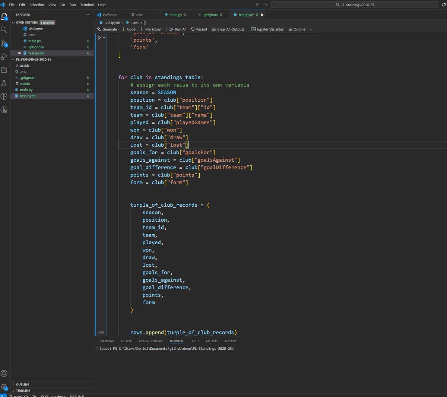
Task: Click test.ipynb breadcrumb item
Action: (x=110, y=23)
